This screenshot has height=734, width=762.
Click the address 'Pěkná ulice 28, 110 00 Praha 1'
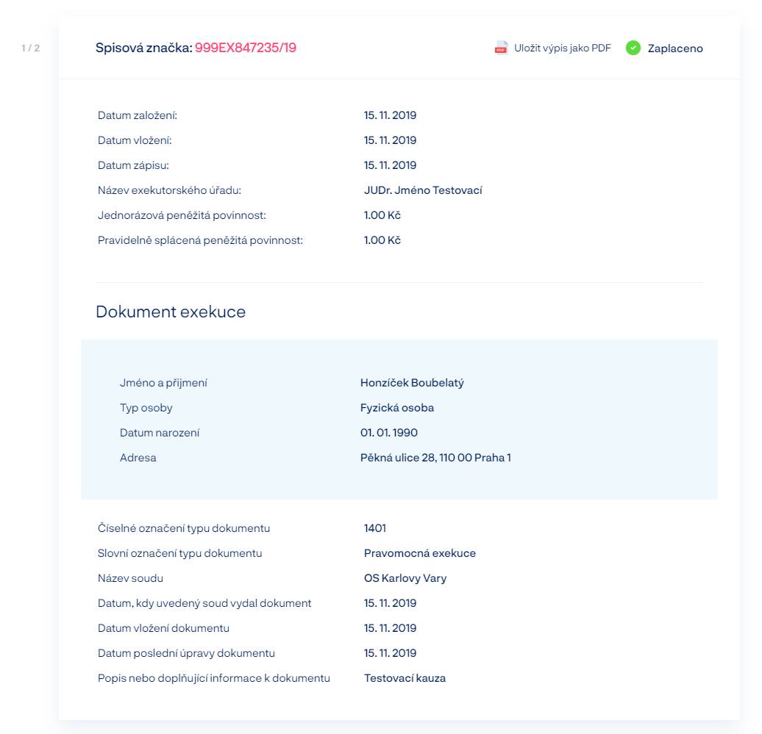435,458
